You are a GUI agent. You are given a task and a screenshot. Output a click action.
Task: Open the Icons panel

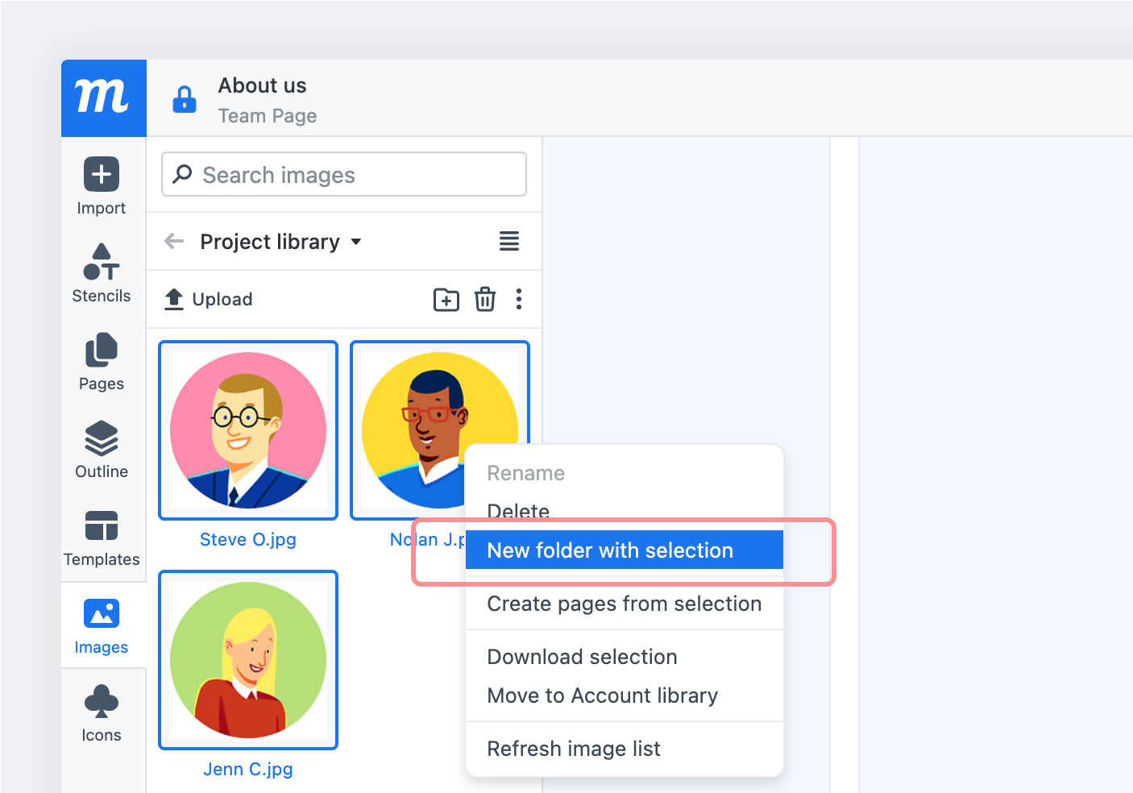click(102, 714)
